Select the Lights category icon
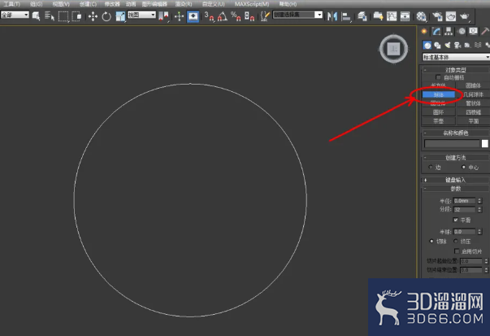Screen dimensions: 490x336 coord(448,46)
